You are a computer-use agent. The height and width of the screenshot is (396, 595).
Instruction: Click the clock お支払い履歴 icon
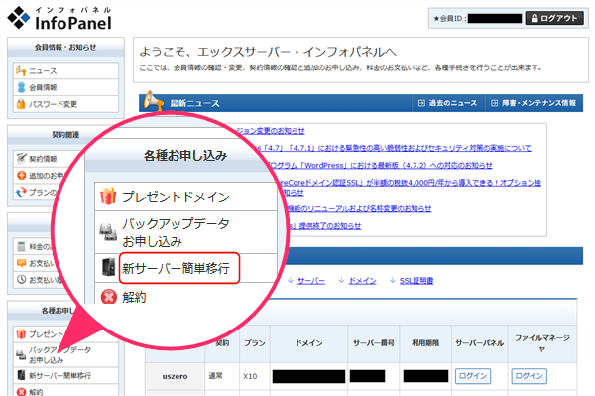click(x=21, y=280)
